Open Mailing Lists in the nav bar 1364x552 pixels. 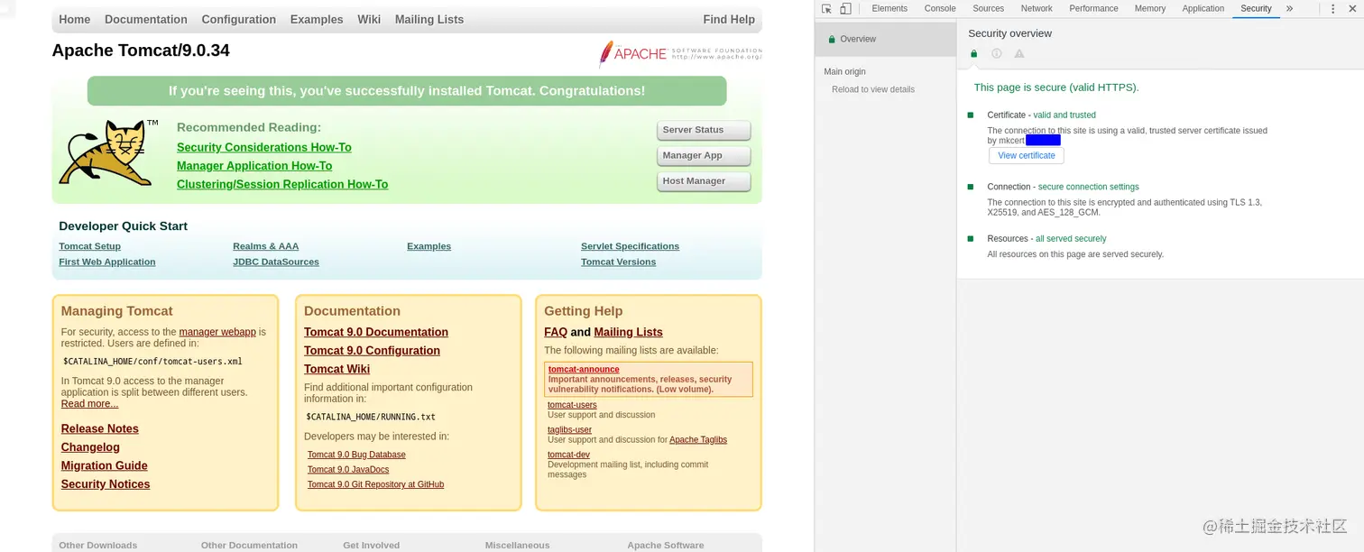click(x=429, y=20)
